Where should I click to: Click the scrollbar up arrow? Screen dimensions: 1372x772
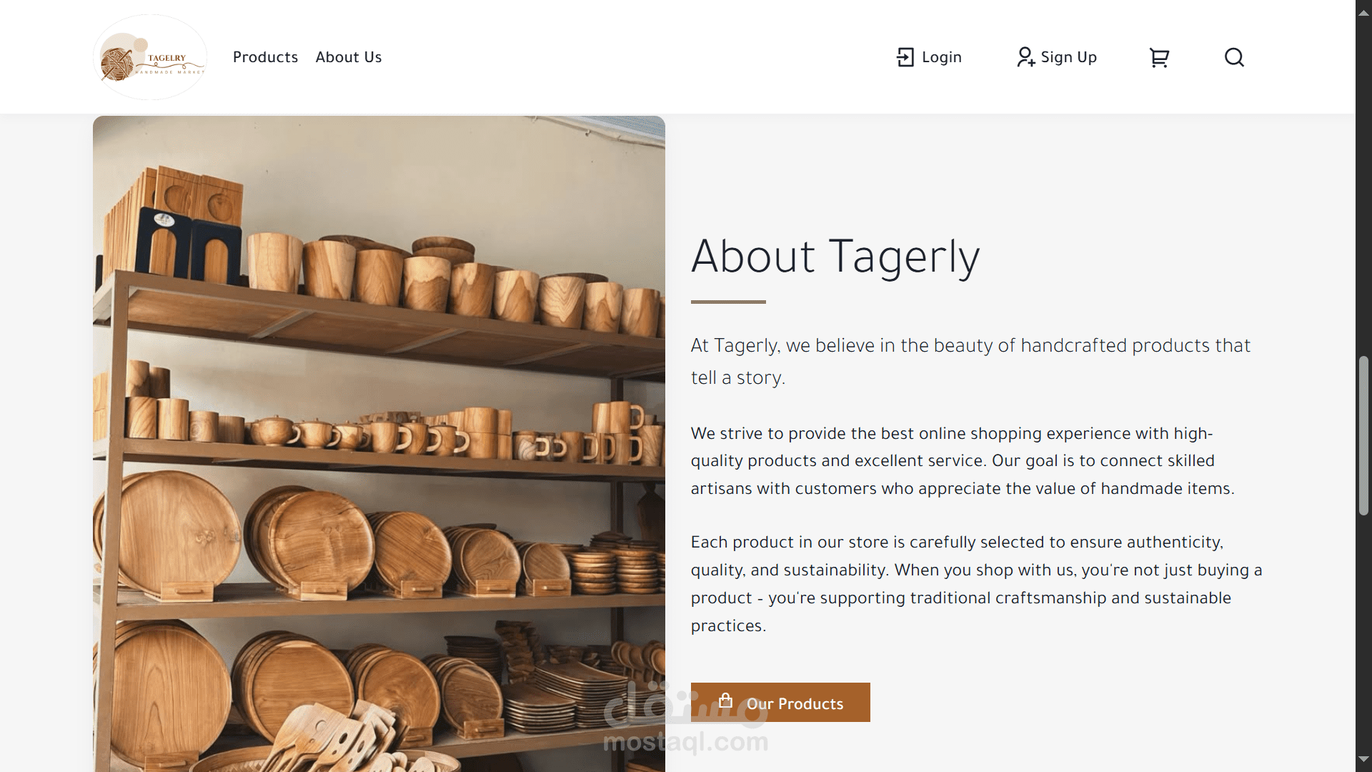click(1363, 13)
